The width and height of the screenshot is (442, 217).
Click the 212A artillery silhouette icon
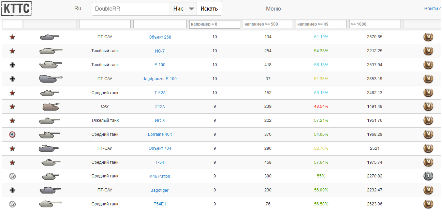(50, 106)
